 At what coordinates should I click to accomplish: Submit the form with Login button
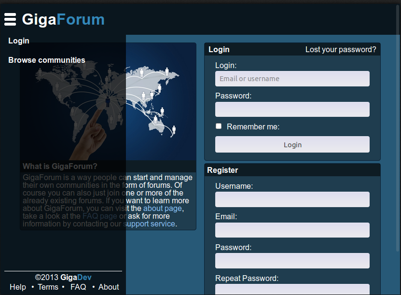pos(292,144)
